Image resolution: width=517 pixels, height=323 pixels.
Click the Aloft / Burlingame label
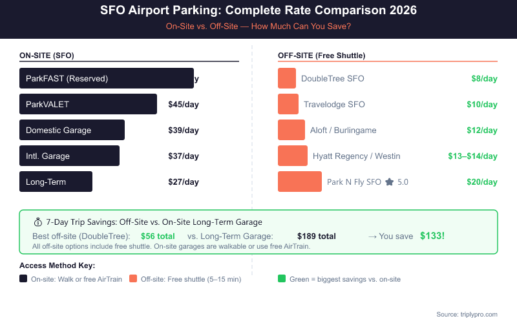coord(343,130)
